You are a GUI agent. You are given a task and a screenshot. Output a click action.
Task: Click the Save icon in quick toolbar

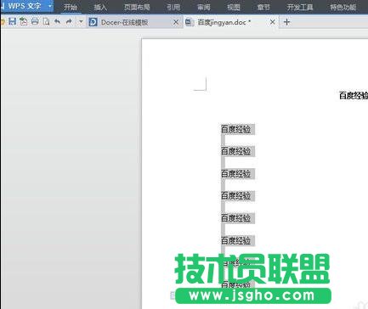[x=12, y=21]
